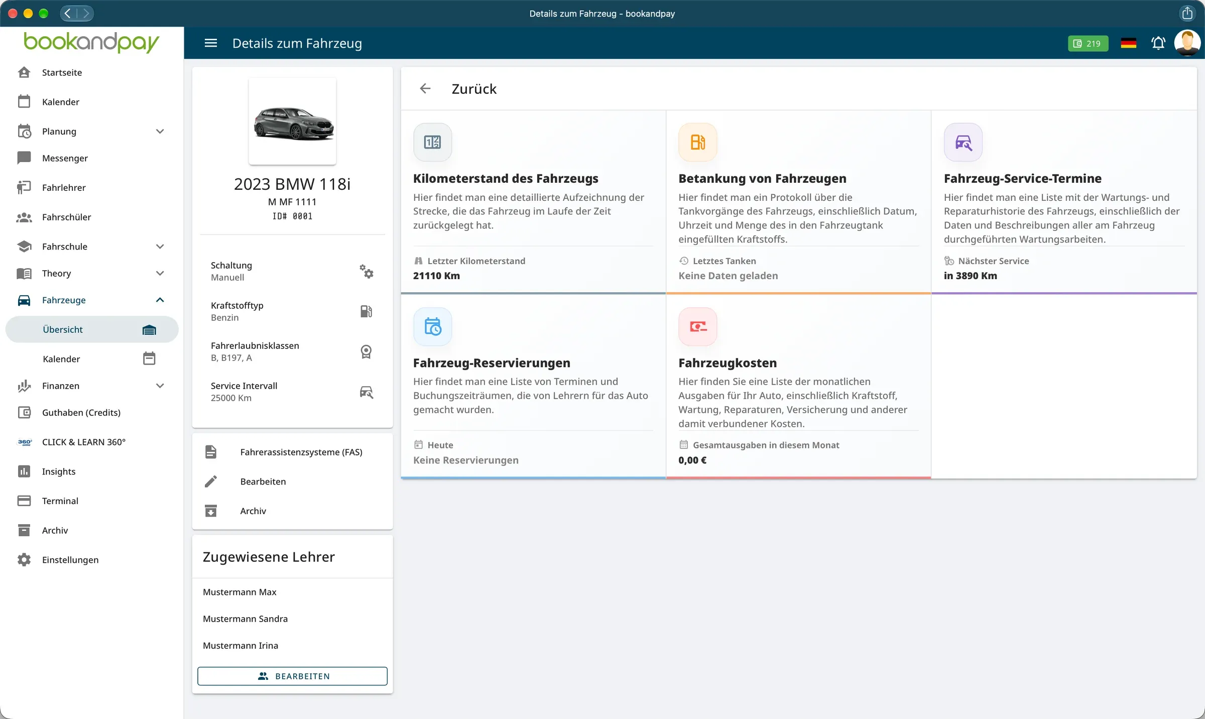1205x719 pixels.
Task: Open the user avatar profile
Action: (1187, 43)
